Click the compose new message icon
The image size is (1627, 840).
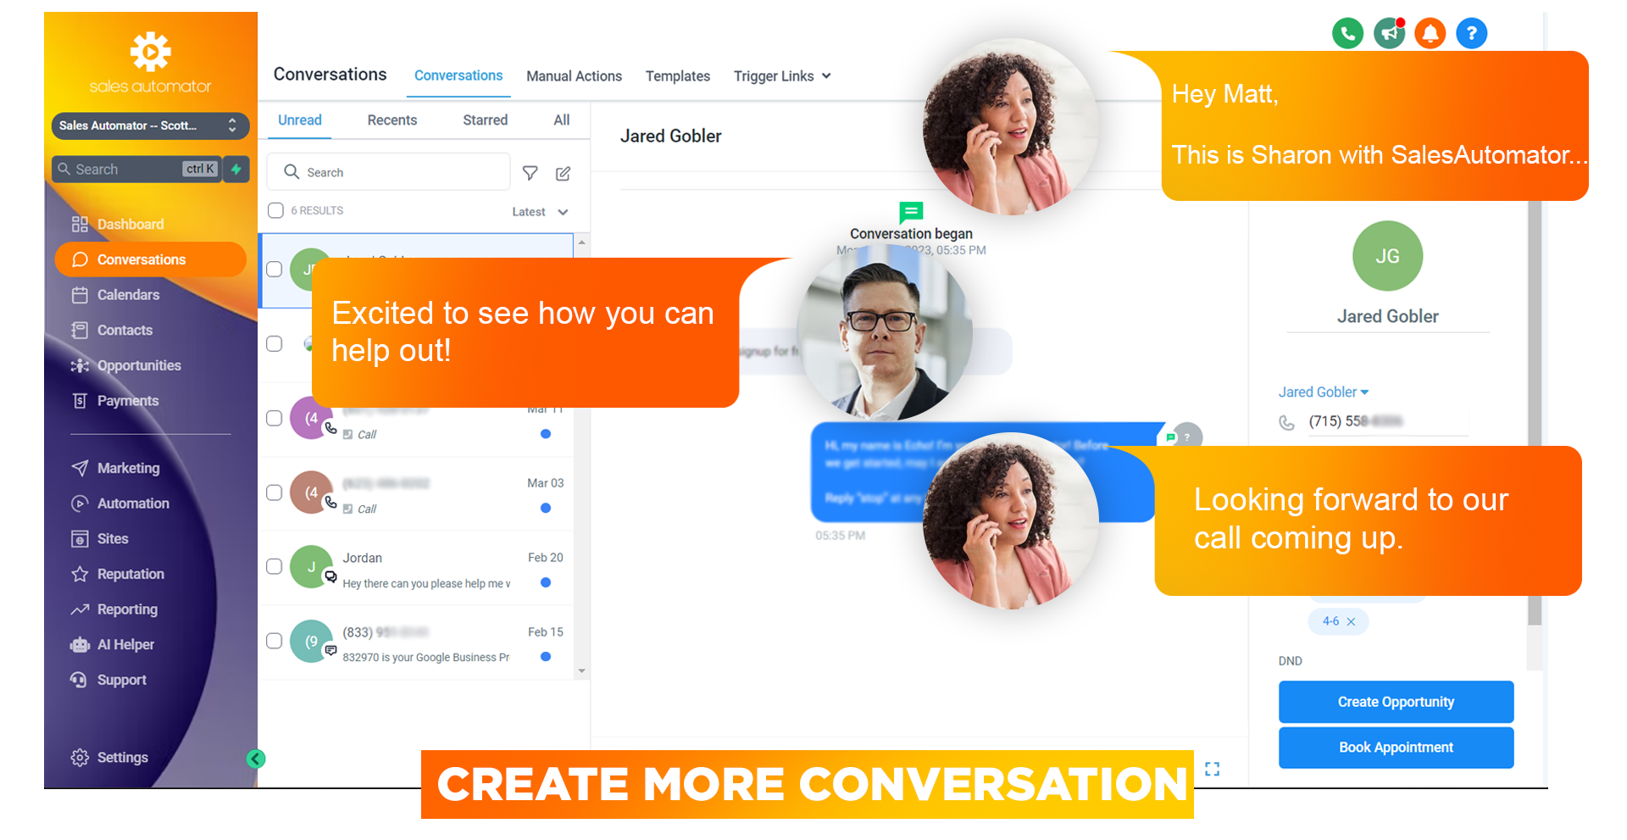coord(563,173)
